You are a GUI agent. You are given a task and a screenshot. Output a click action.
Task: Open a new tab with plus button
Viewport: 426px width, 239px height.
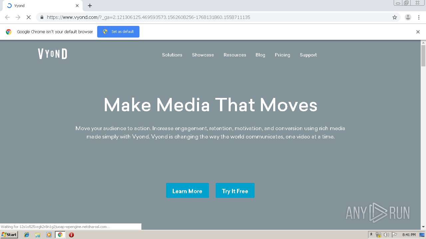(90, 6)
